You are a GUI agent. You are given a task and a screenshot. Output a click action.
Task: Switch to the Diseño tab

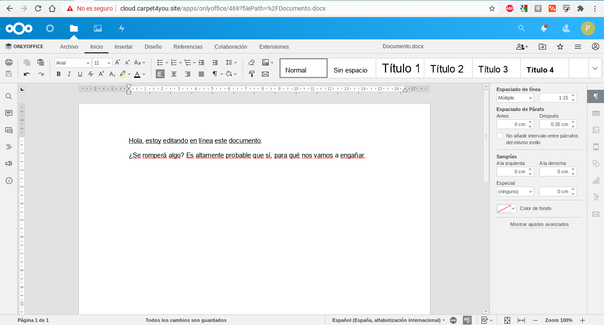click(153, 46)
